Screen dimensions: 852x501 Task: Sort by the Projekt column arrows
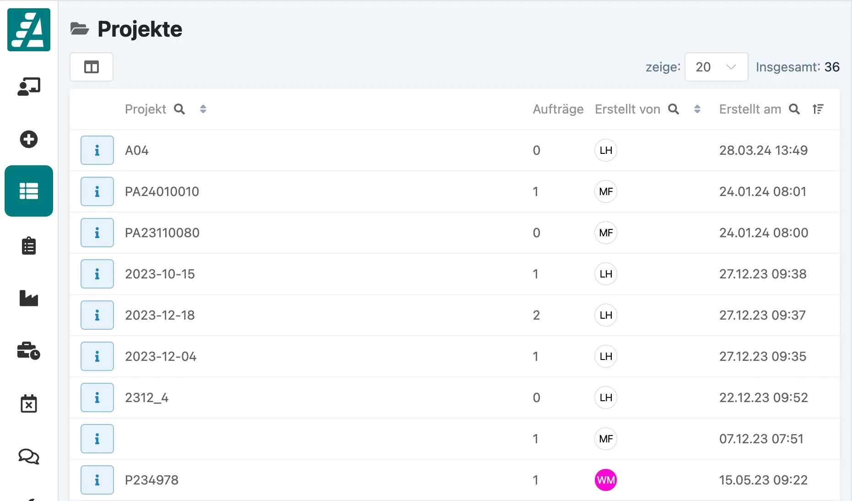[x=203, y=109]
